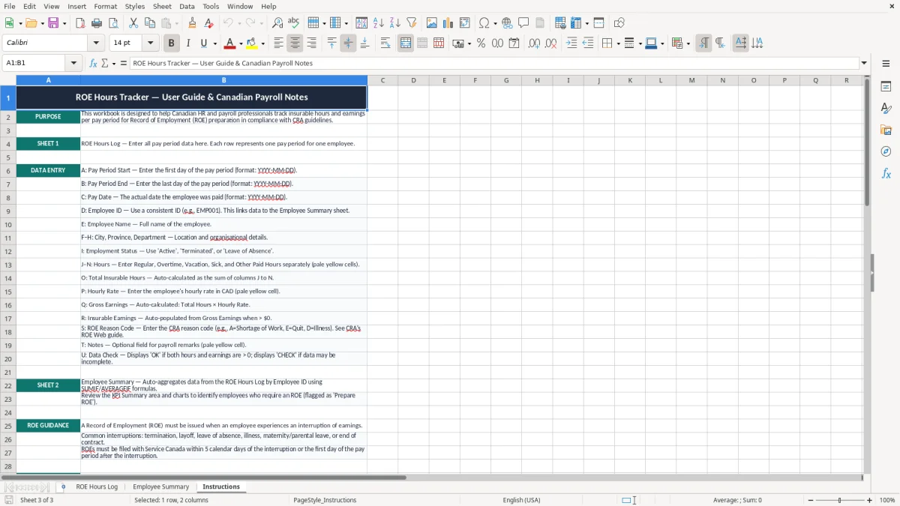Open Print Preview toggle
900x506 pixels.
pyautogui.click(x=112, y=23)
